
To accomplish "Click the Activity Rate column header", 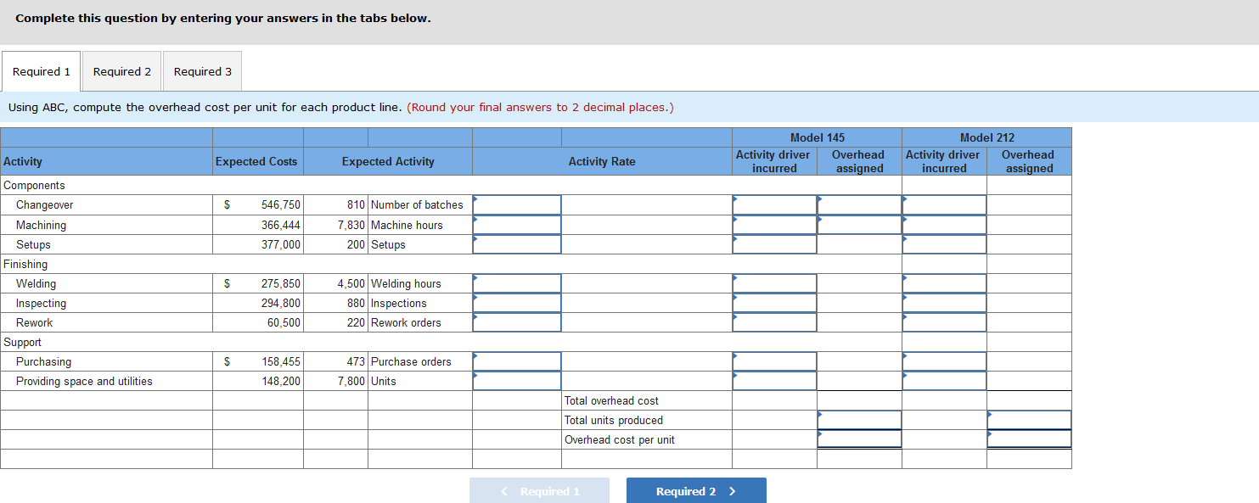I will [602, 161].
